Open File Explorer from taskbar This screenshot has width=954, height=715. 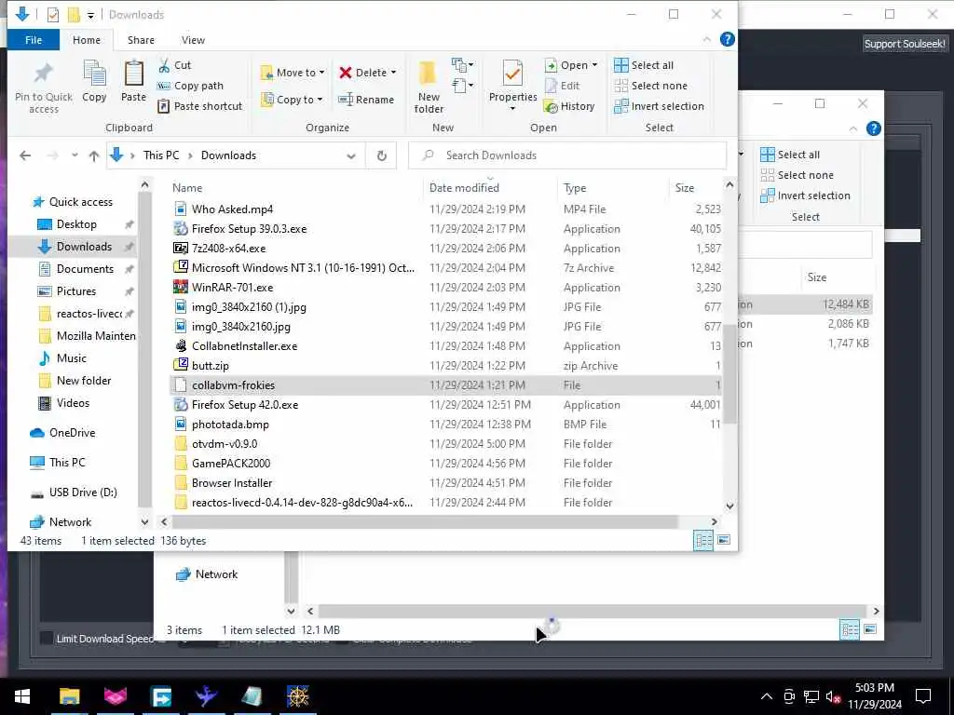pyautogui.click(x=69, y=696)
